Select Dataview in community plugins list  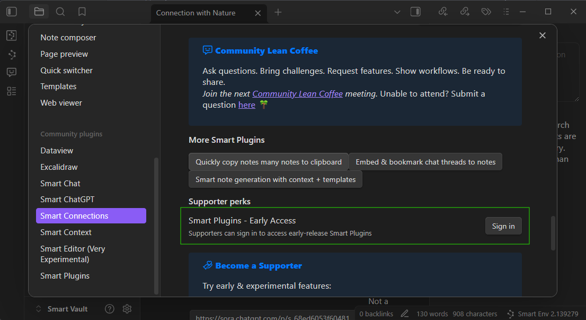pyautogui.click(x=57, y=151)
